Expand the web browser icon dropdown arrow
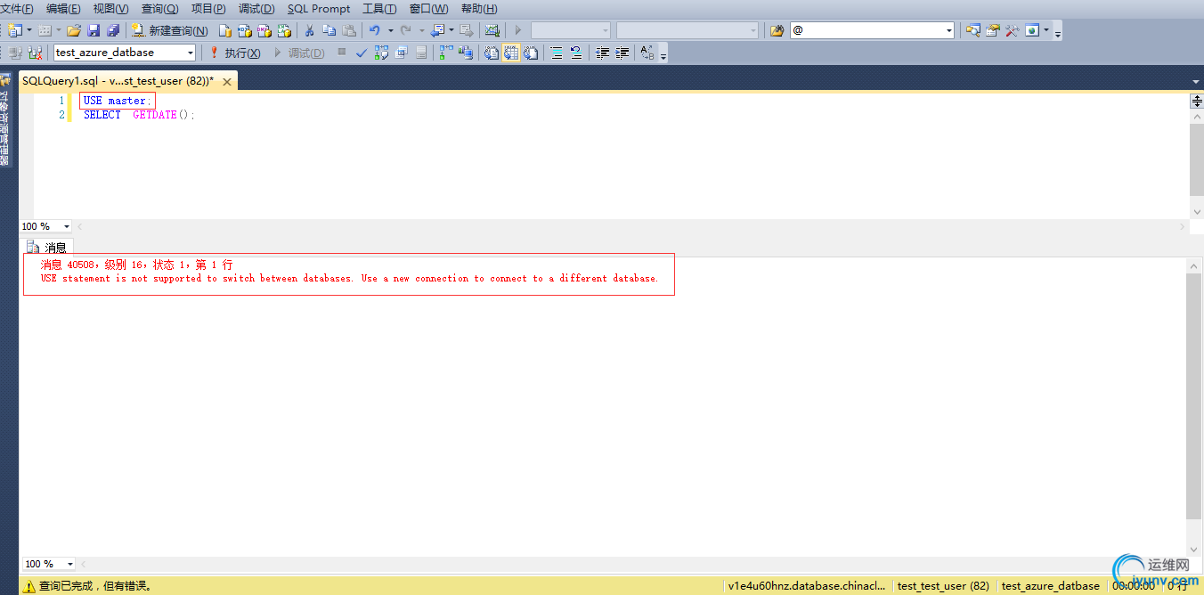Image resolution: width=1204 pixels, height=595 pixels. (x=1046, y=30)
